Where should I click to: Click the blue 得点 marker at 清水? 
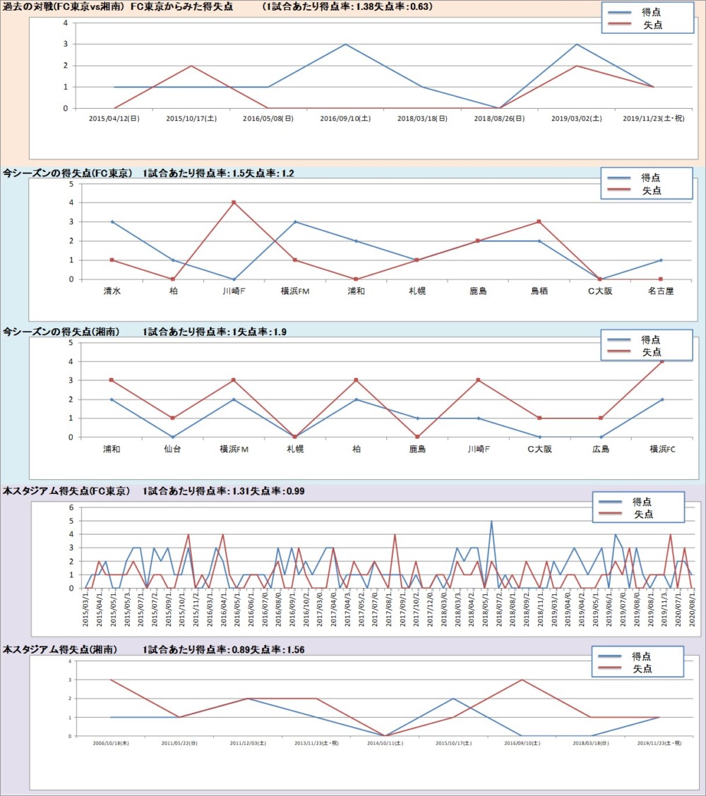tap(112, 222)
